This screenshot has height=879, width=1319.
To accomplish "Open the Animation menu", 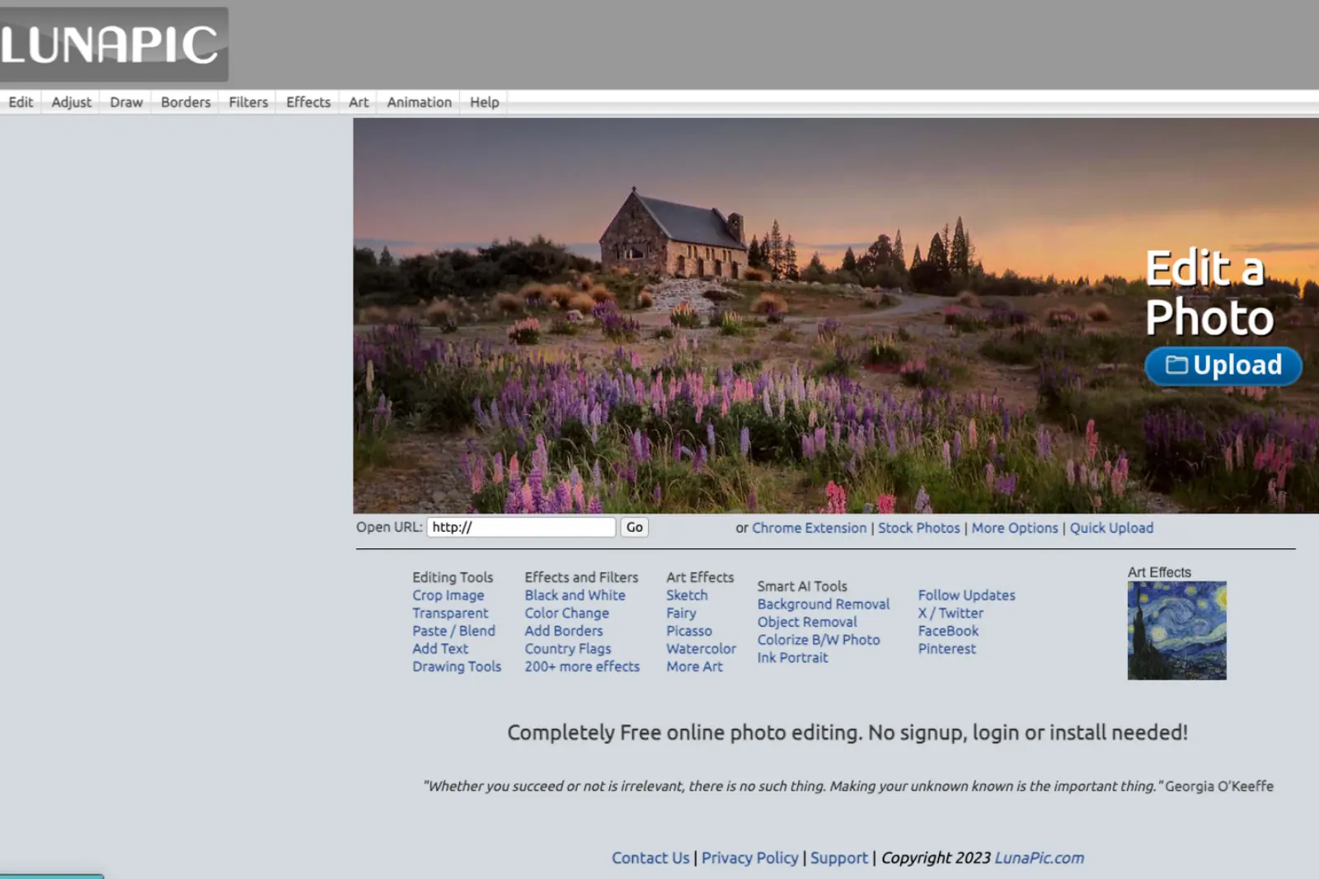I will point(420,102).
